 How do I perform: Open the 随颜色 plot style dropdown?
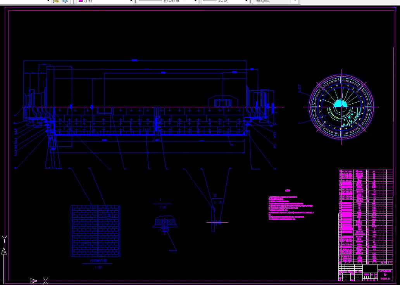295,1
